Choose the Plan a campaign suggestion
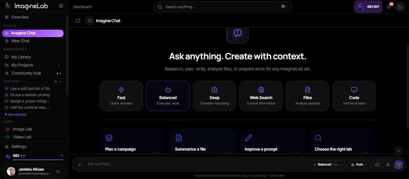The height and width of the screenshot is (179, 409). pos(133,141)
